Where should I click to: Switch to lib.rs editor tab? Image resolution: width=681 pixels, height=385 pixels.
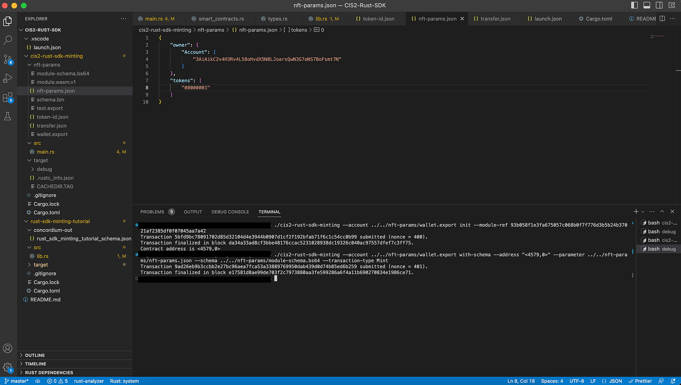click(x=327, y=19)
